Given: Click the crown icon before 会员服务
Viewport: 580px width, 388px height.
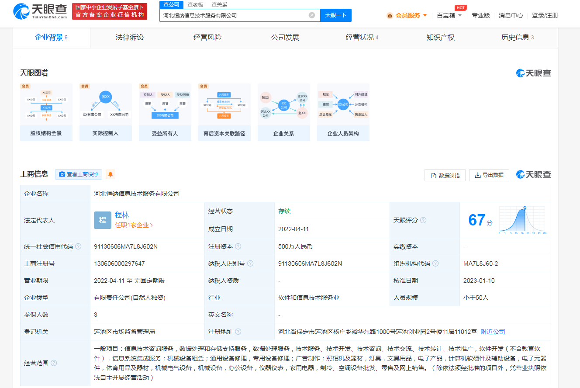Looking at the screenshot, I should [x=390, y=15].
